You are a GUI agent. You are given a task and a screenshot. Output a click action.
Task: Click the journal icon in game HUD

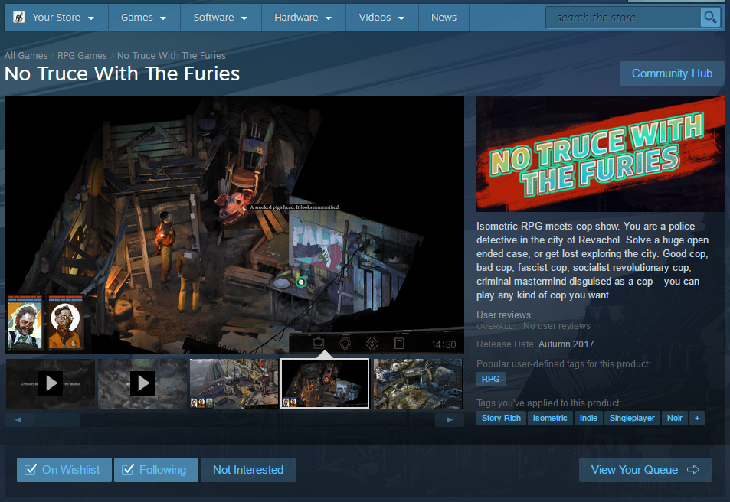399,344
